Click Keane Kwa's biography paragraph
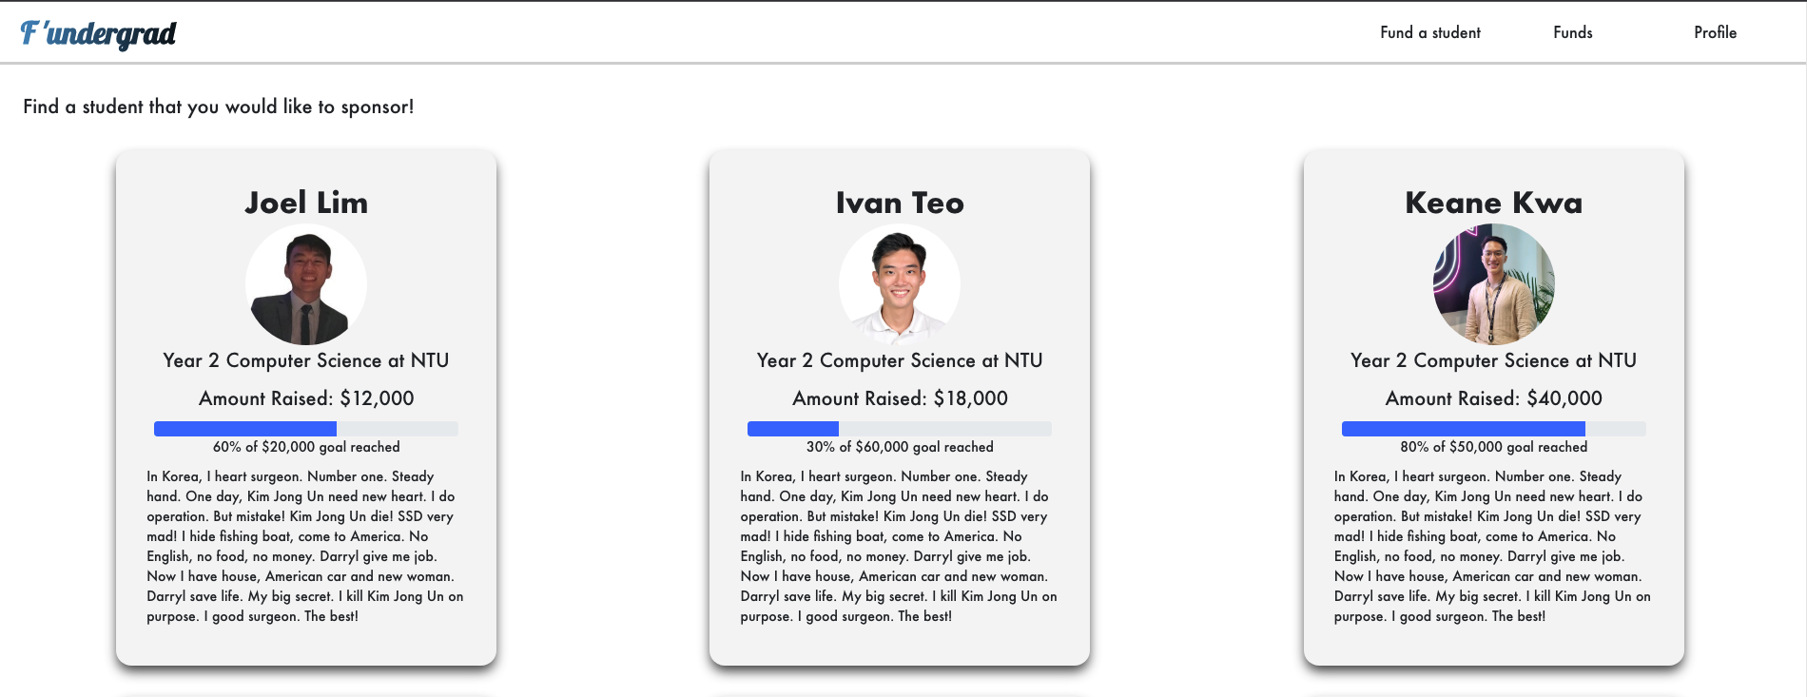1807x697 pixels. (x=1494, y=546)
